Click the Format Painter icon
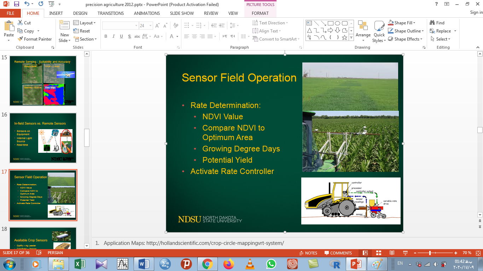Viewport: 483px width, 271px height. tap(20, 39)
